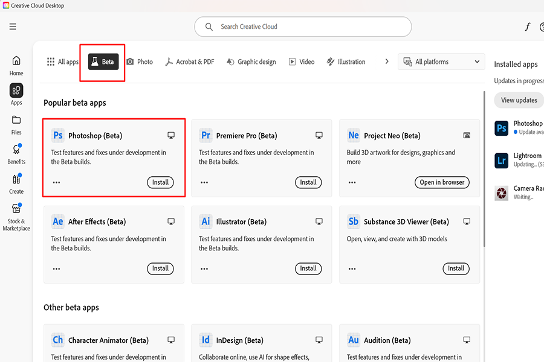Show more category tabs with the chevron
Screen dimensions: 544x362
(x=387, y=62)
